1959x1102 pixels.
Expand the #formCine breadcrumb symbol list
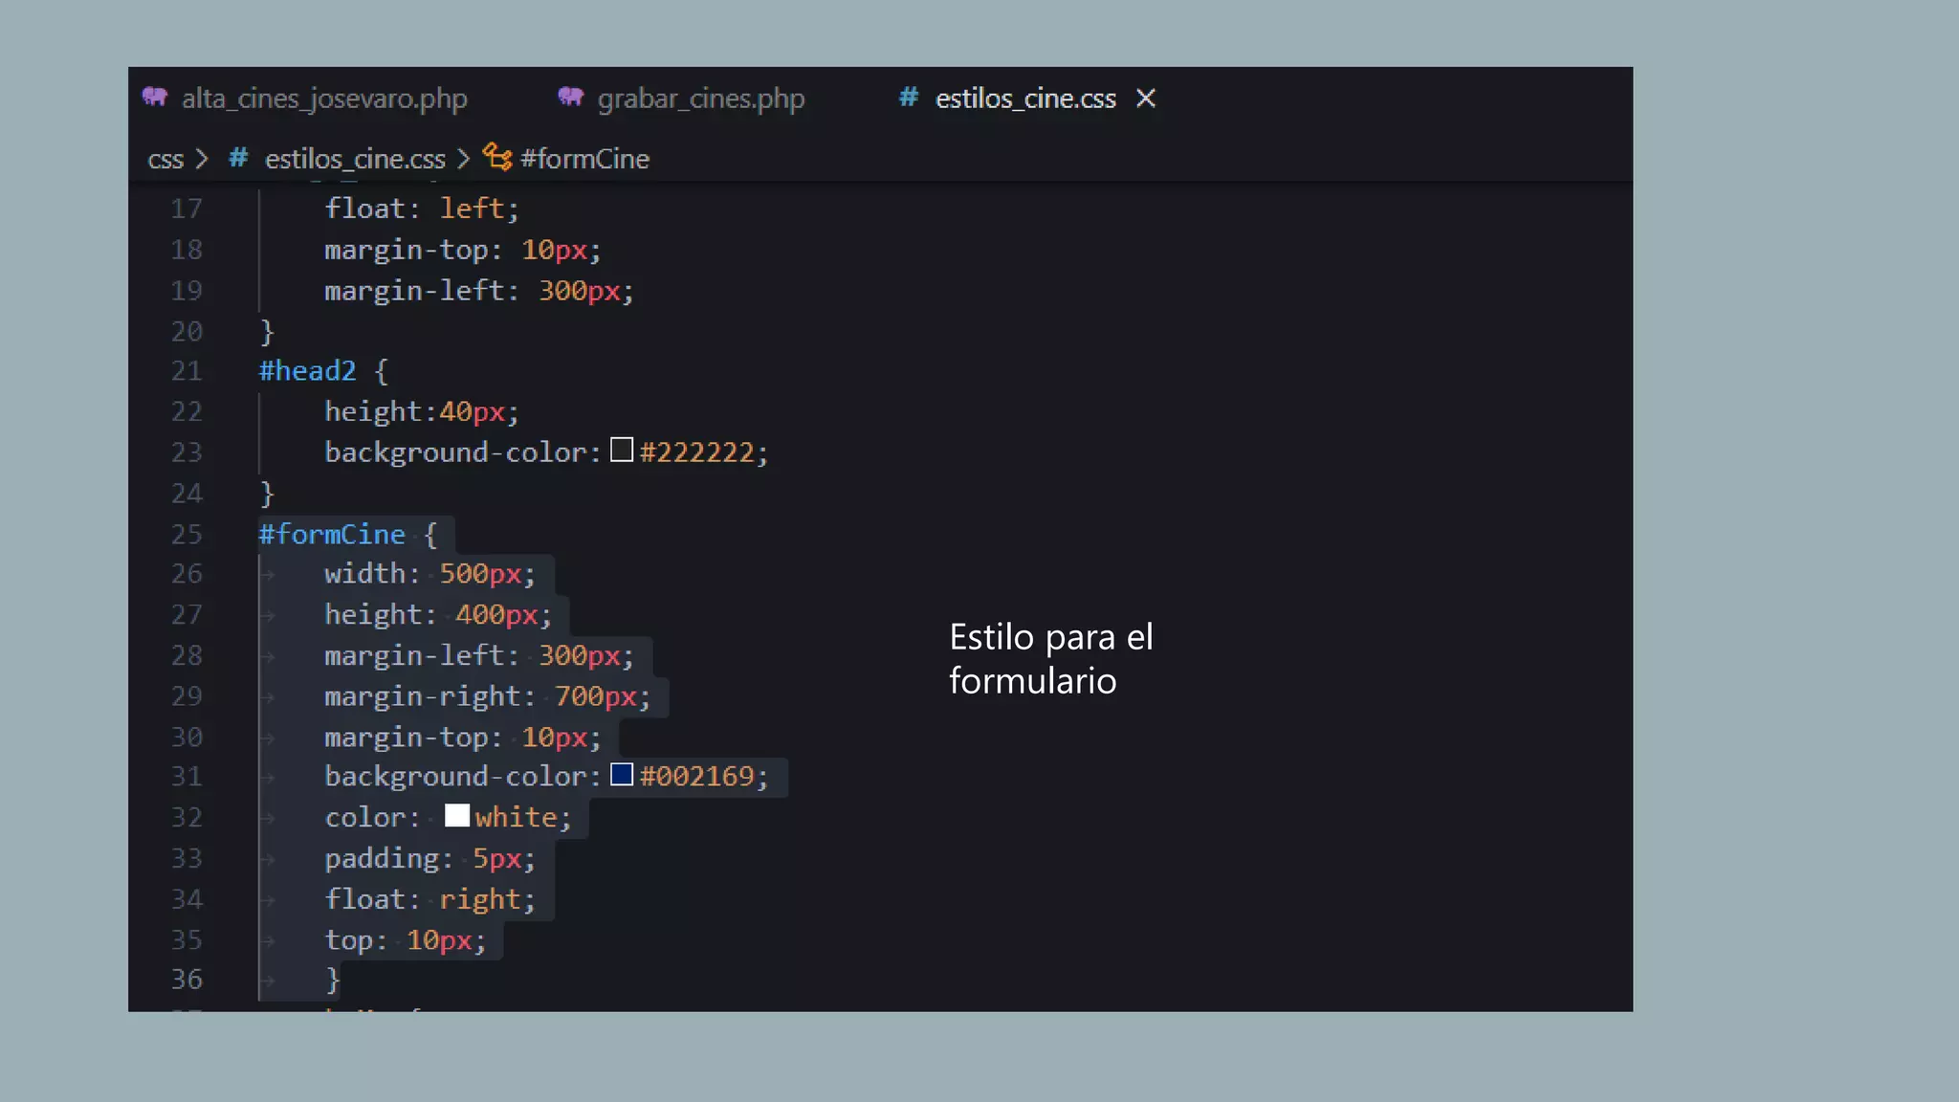pos(584,159)
